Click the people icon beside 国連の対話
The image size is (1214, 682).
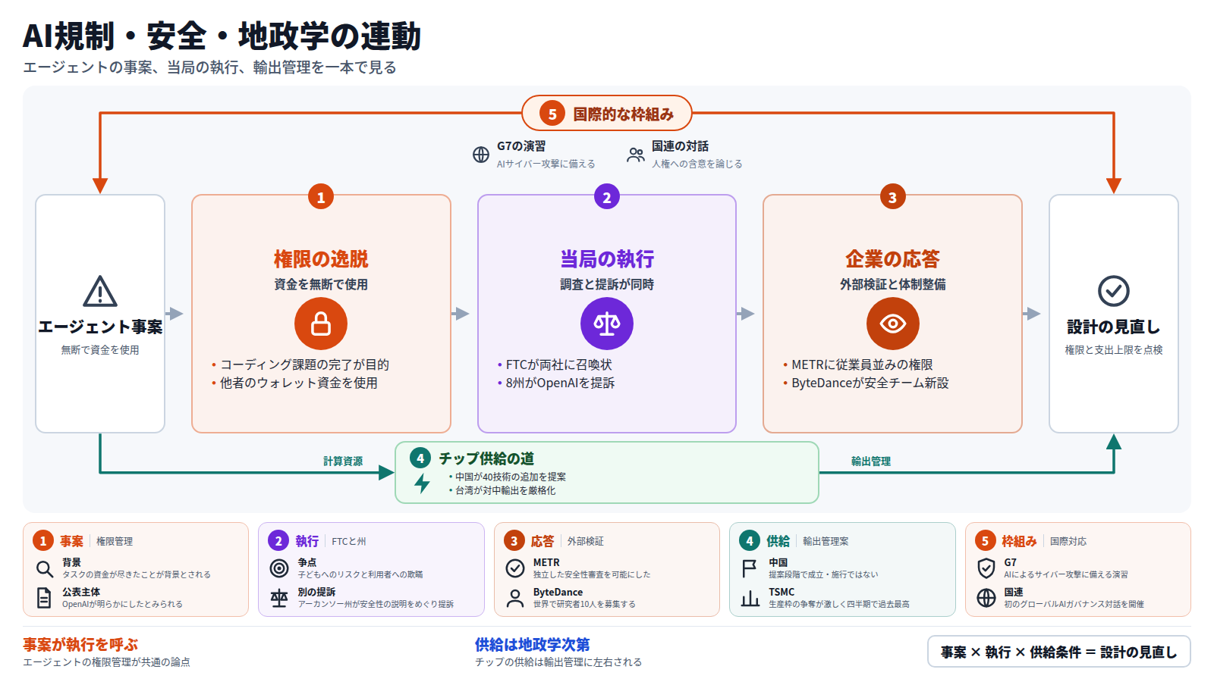pos(636,155)
